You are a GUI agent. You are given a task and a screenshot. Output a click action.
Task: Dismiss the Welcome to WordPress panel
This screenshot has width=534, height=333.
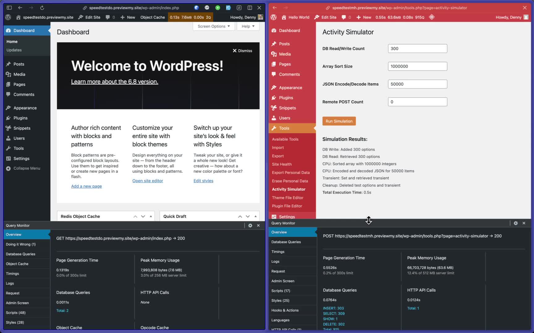(x=242, y=51)
